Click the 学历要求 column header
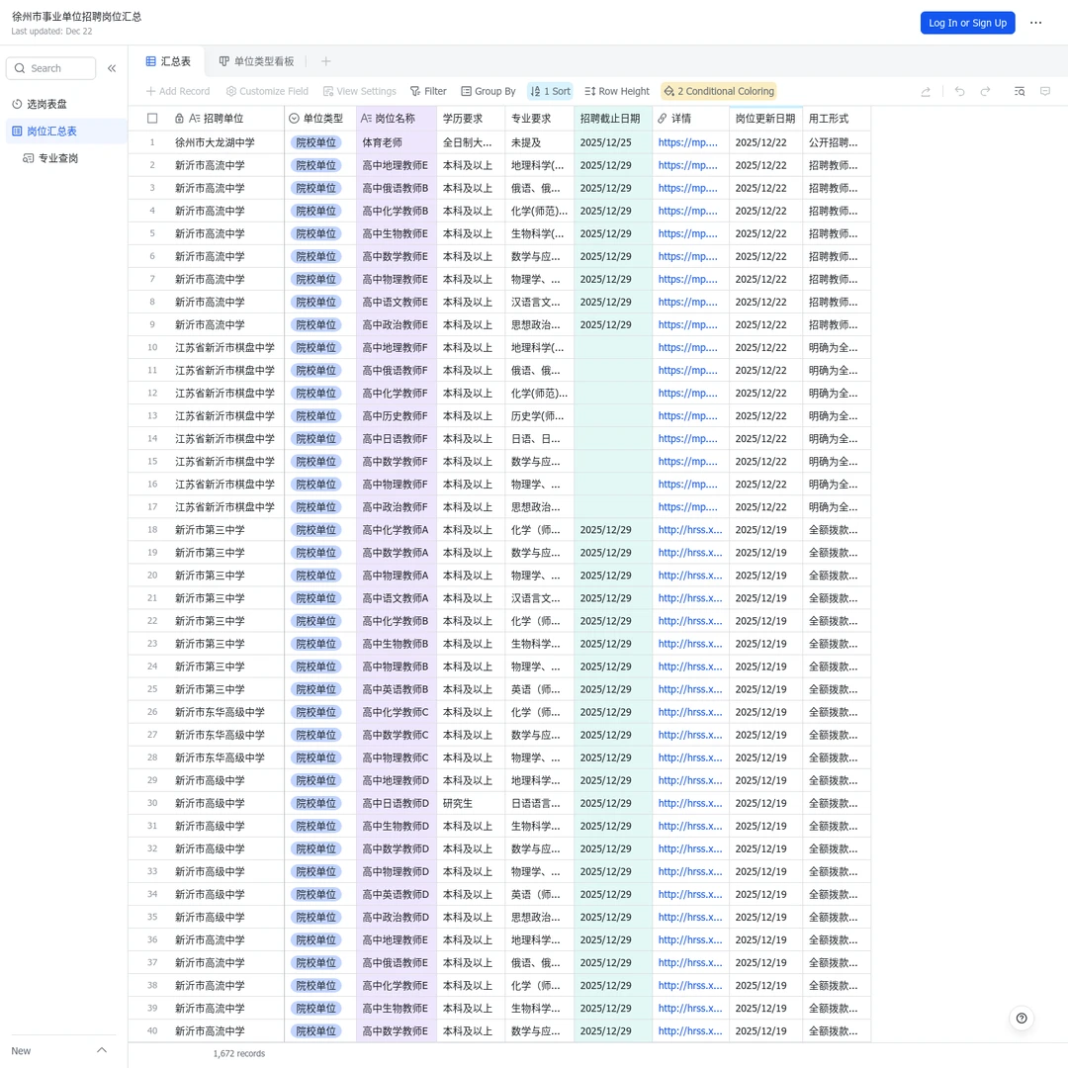 pyautogui.click(x=471, y=119)
